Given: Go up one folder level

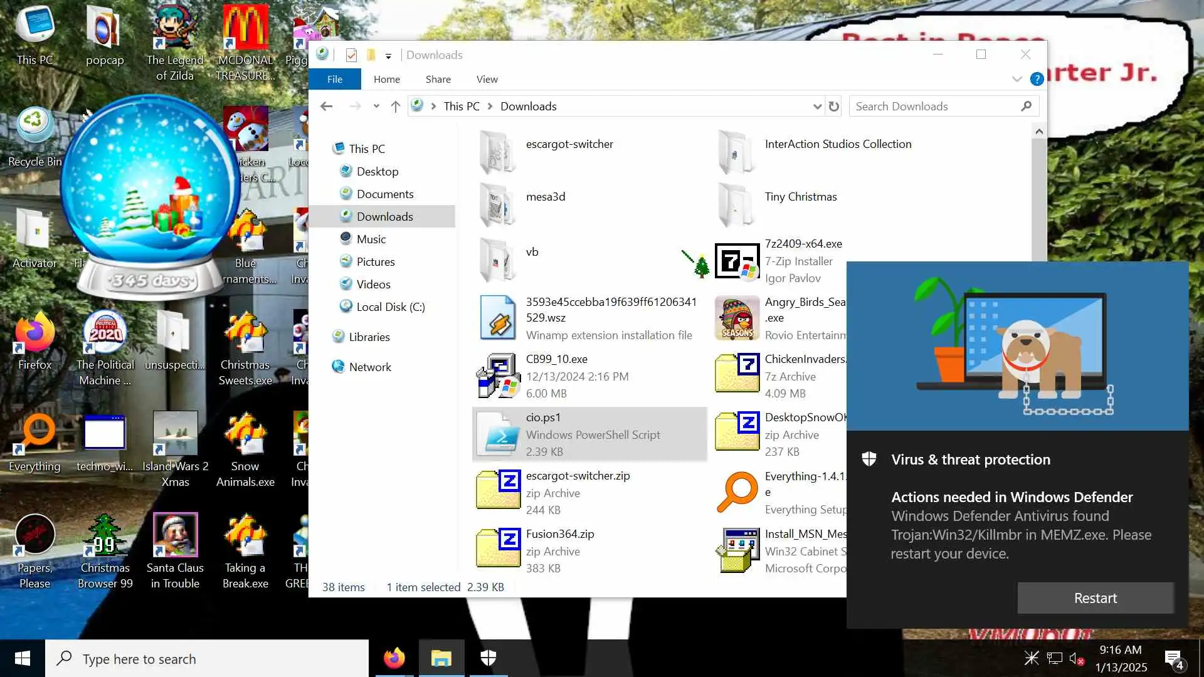Looking at the screenshot, I should point(395,107).
